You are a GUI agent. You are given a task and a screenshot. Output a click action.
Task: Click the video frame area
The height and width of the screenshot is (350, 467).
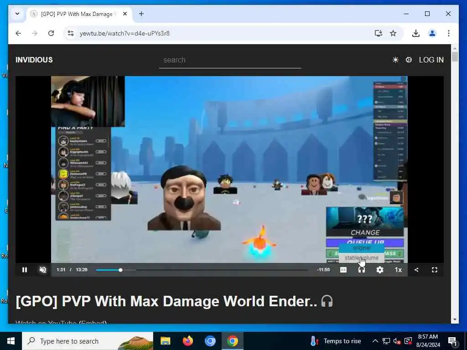(229, 170)
